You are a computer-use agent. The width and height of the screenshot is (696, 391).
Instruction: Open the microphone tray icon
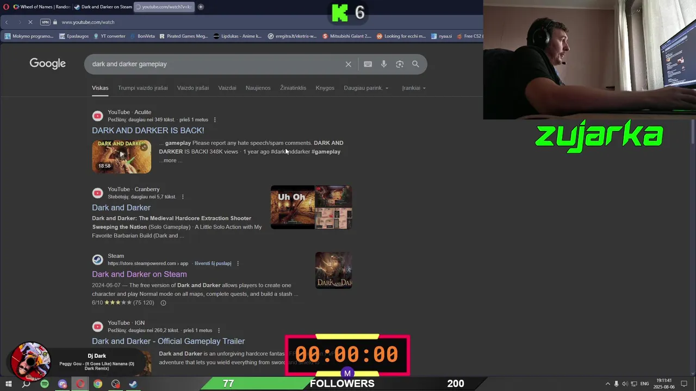tap(616, 384)
